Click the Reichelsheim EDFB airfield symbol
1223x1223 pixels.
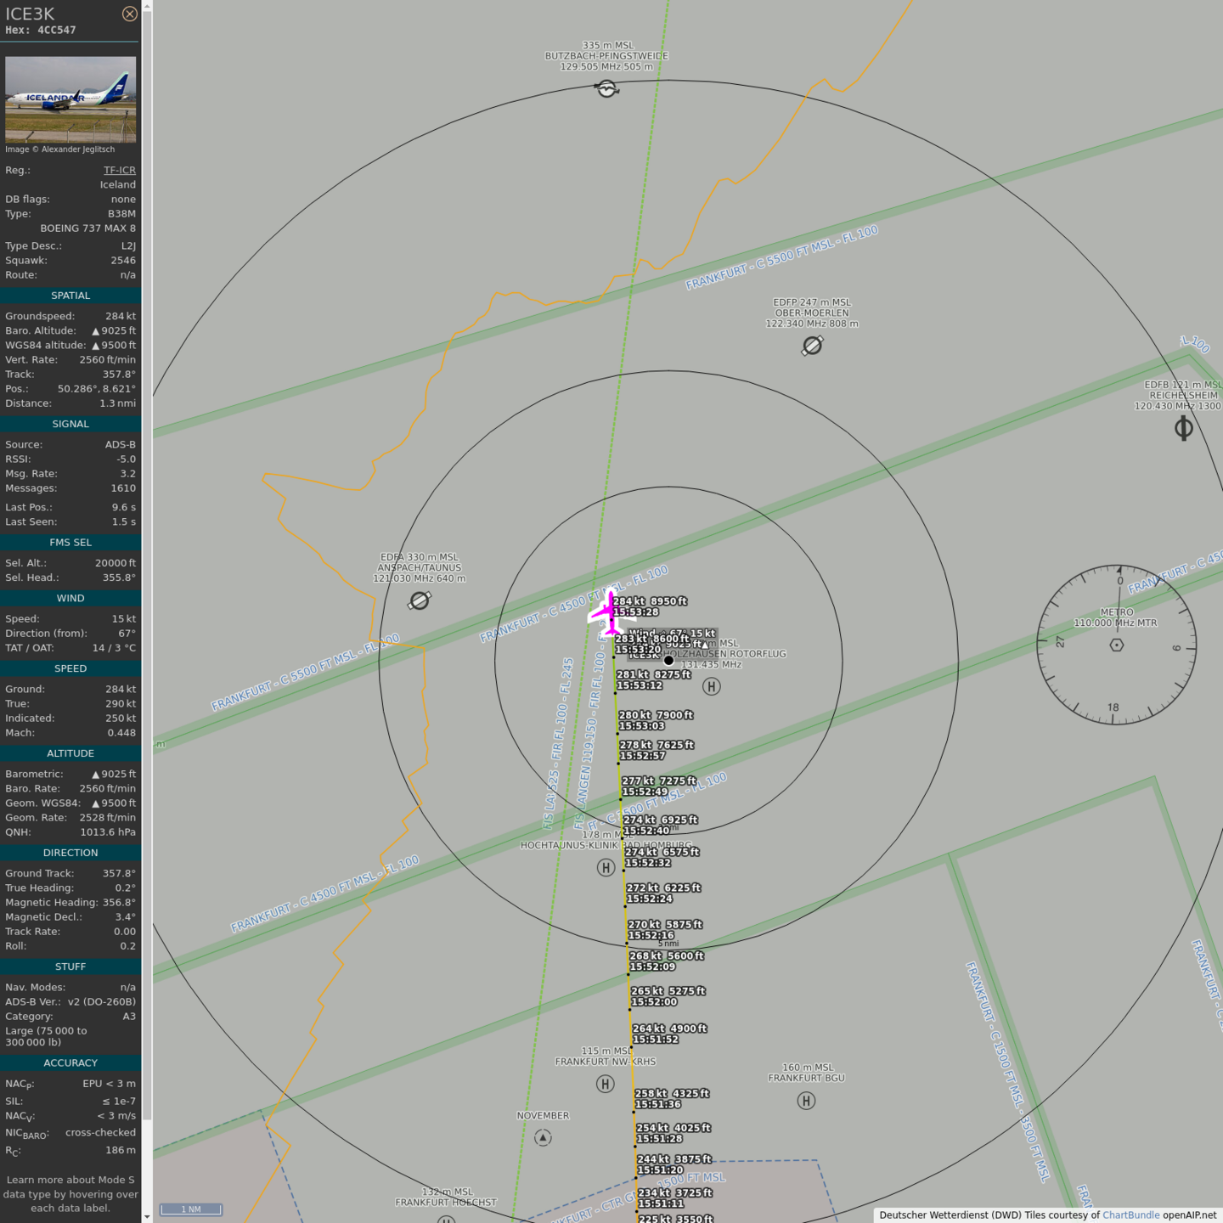coord(1183,428)
